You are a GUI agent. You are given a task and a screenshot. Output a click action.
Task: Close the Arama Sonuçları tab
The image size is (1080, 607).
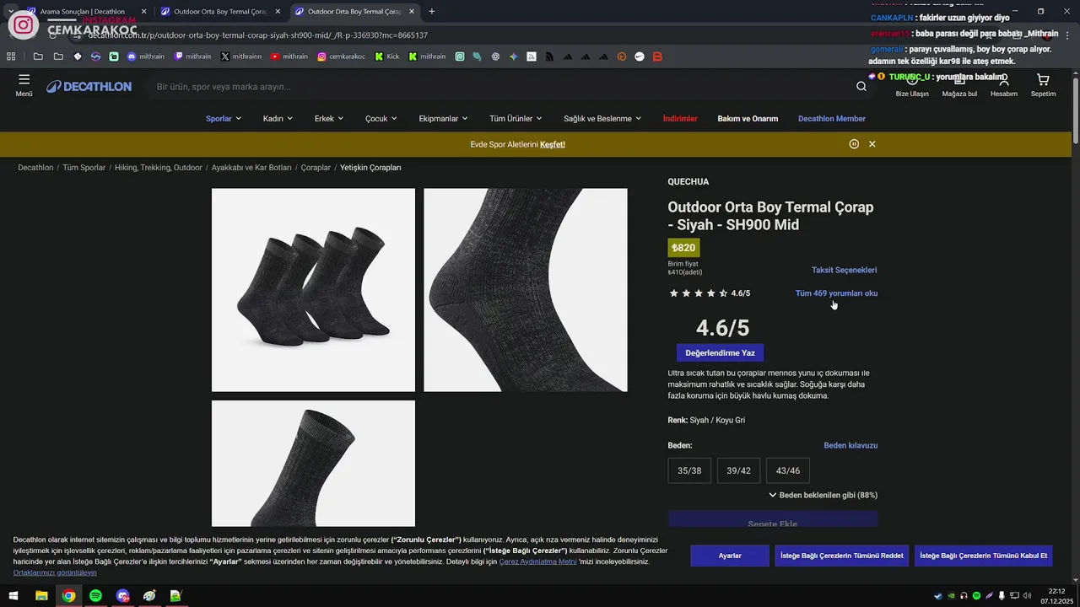[x=143, y=12]
